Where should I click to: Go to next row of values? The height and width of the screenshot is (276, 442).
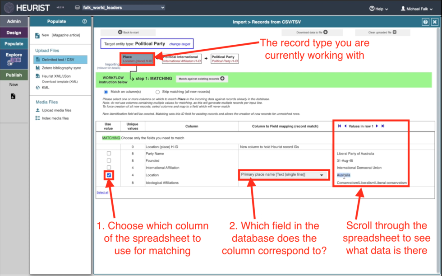[x=377, y=126]
